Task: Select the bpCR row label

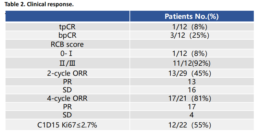Action: click(x=67, y=35)
